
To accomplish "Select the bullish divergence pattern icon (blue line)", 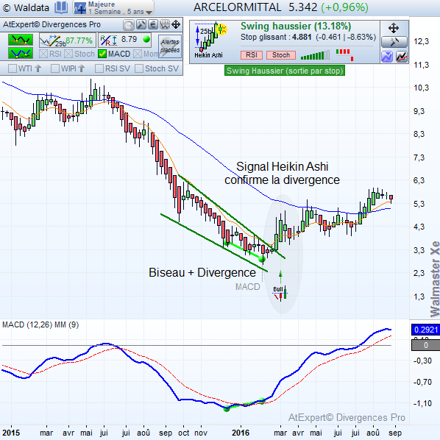I will coord(21,53).
